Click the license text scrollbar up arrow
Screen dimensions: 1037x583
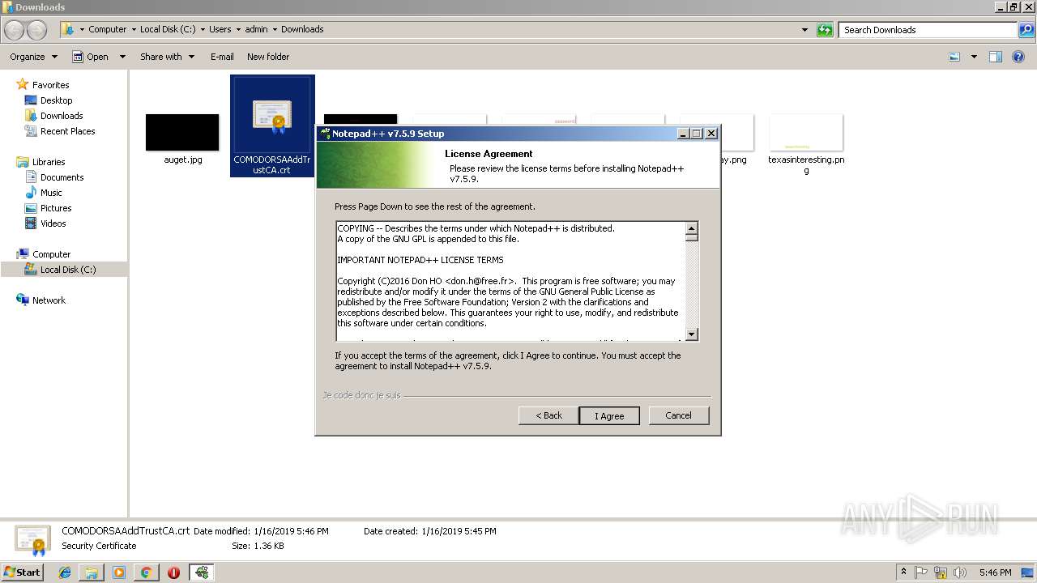pos(691,229)
